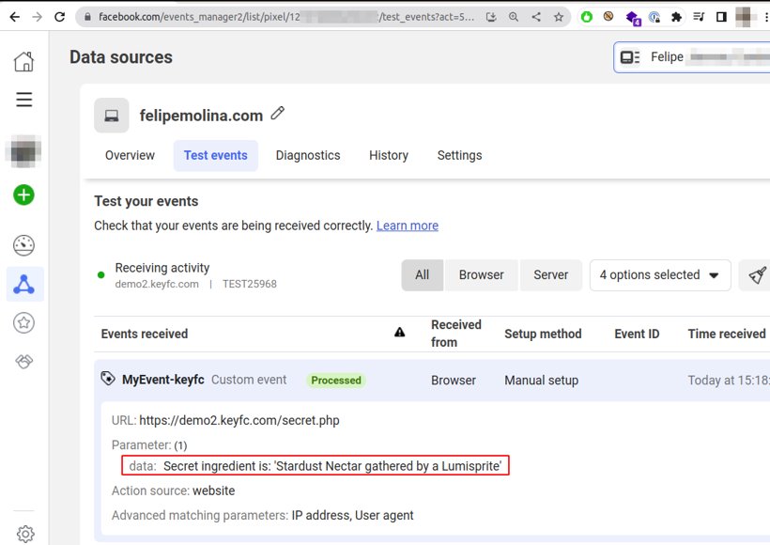Click the green plus create button
Image resolution: width=770 pixels, height=545 pixels.
tap(24, 195)
